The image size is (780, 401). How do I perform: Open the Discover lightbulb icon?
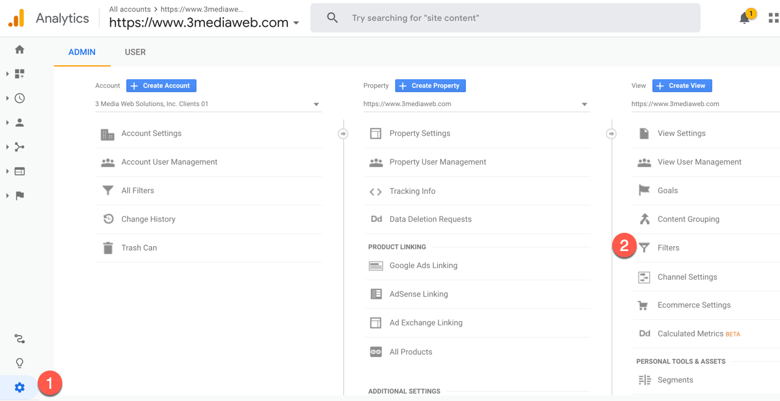coord(20,363)
